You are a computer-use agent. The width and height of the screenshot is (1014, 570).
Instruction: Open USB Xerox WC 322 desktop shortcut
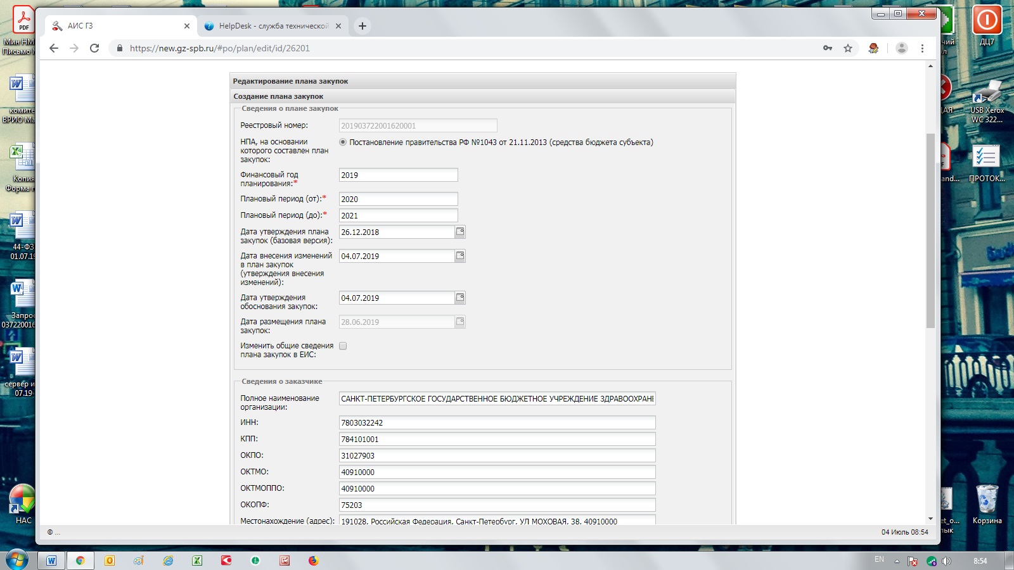987,101
